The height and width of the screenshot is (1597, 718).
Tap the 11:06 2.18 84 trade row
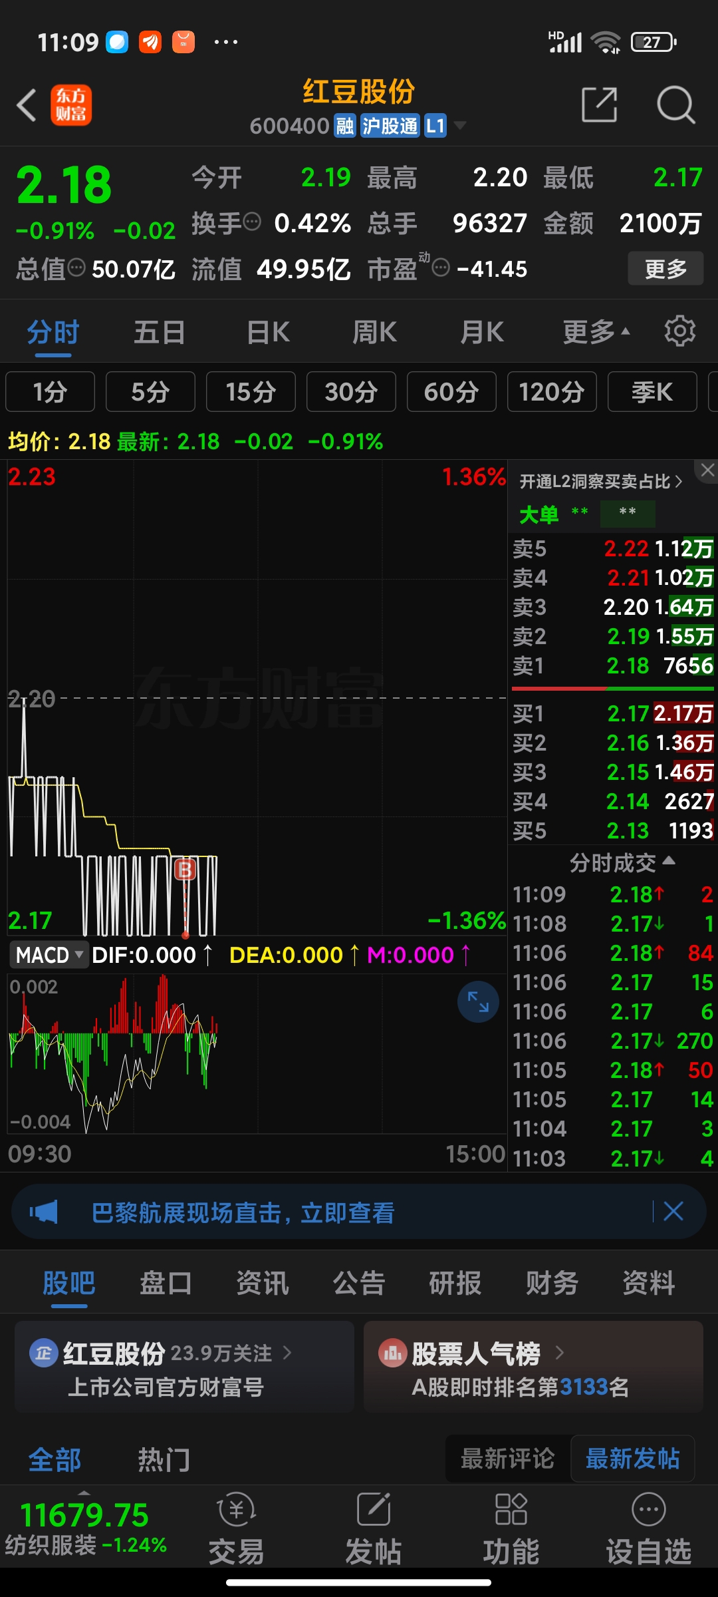pos(613,953)
